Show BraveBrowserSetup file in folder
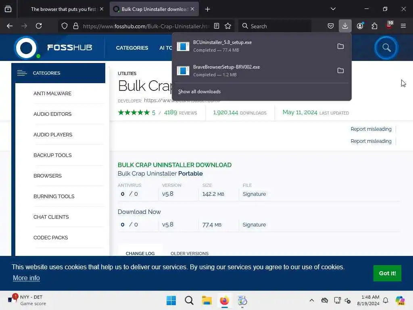The height and width of the screenshot is (310, 413). coord(340,71)
